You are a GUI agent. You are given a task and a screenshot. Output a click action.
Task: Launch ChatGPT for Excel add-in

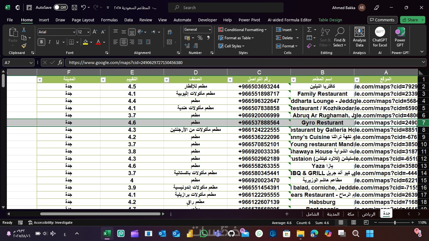coord(380,37)
